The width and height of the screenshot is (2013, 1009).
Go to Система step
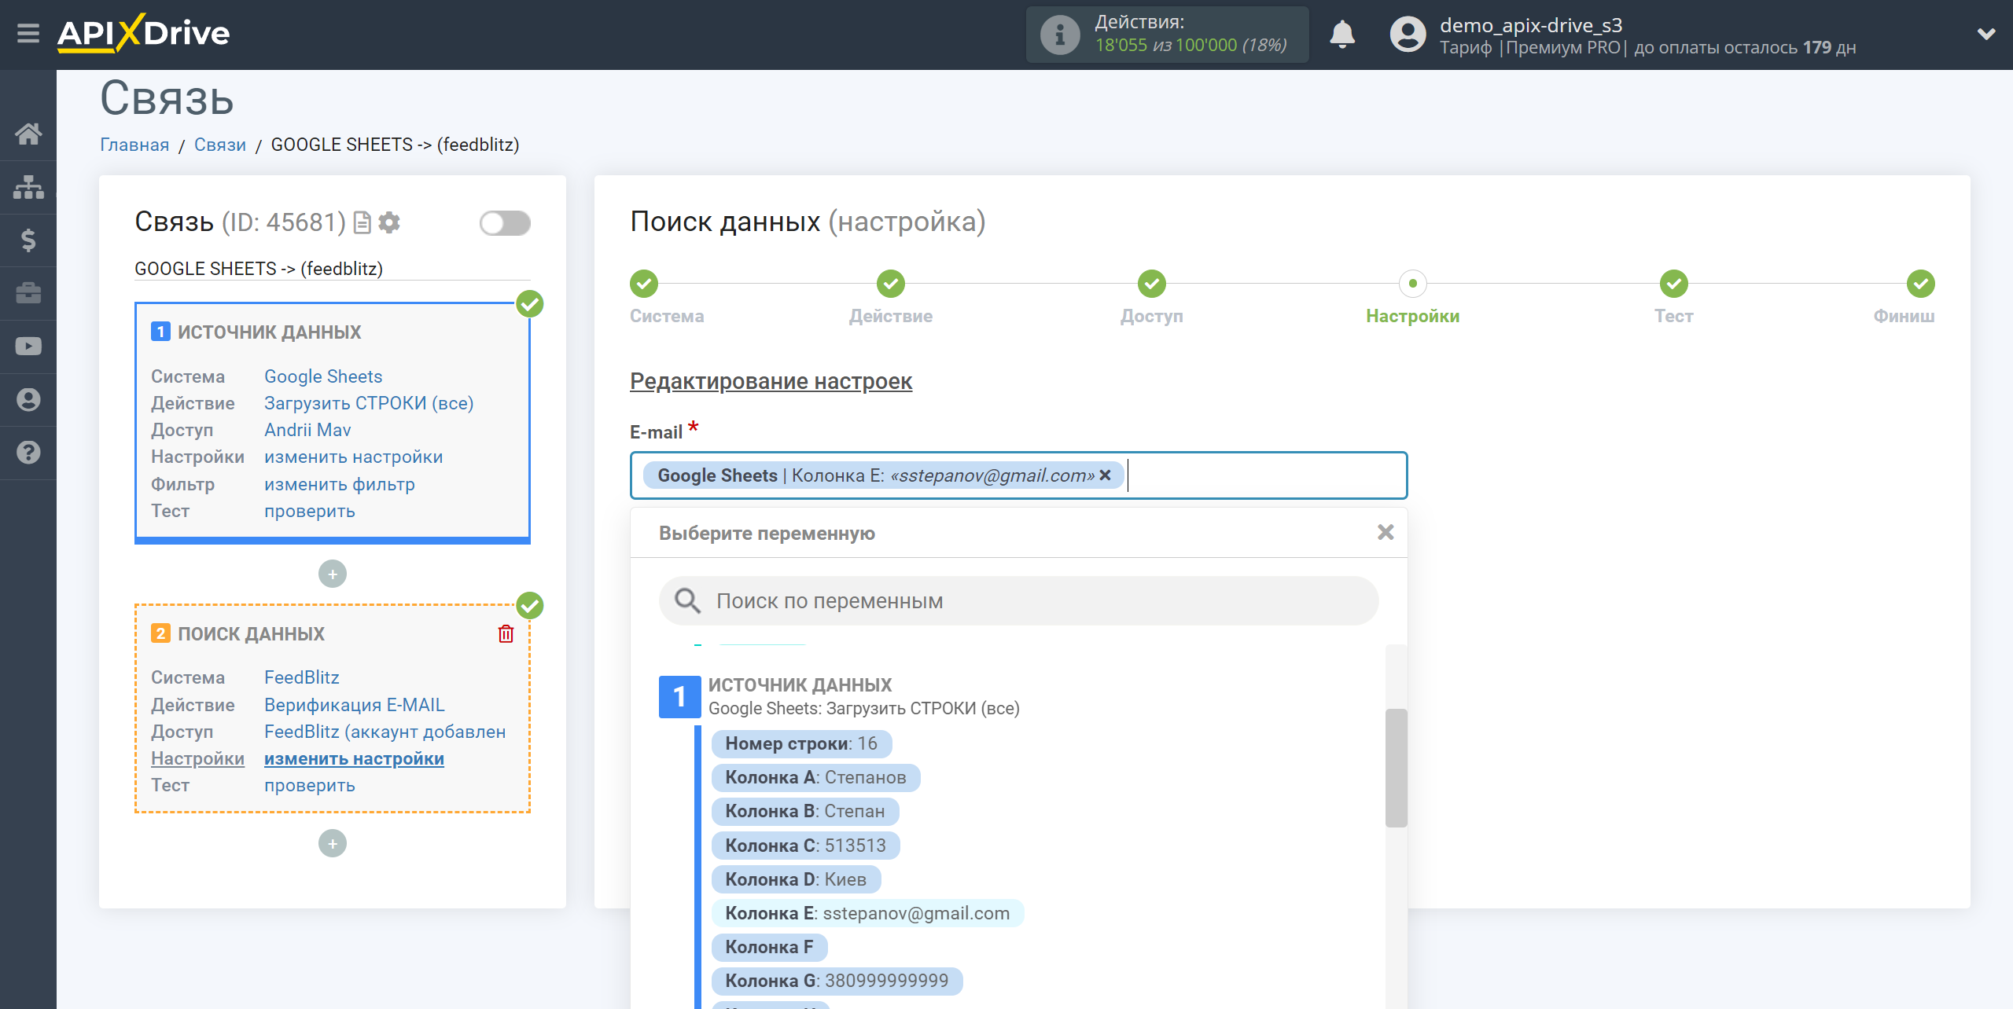click(x=644, y=284)
